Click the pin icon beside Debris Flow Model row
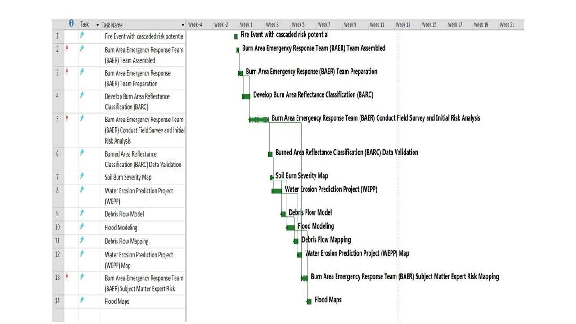The image size is (576, 324). (x=82, y=212)
